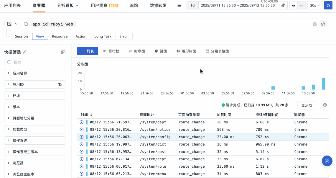Viewport: 336px width, 178px height.
Task: Click the blue refresh icon
Action: pos(328,6)
